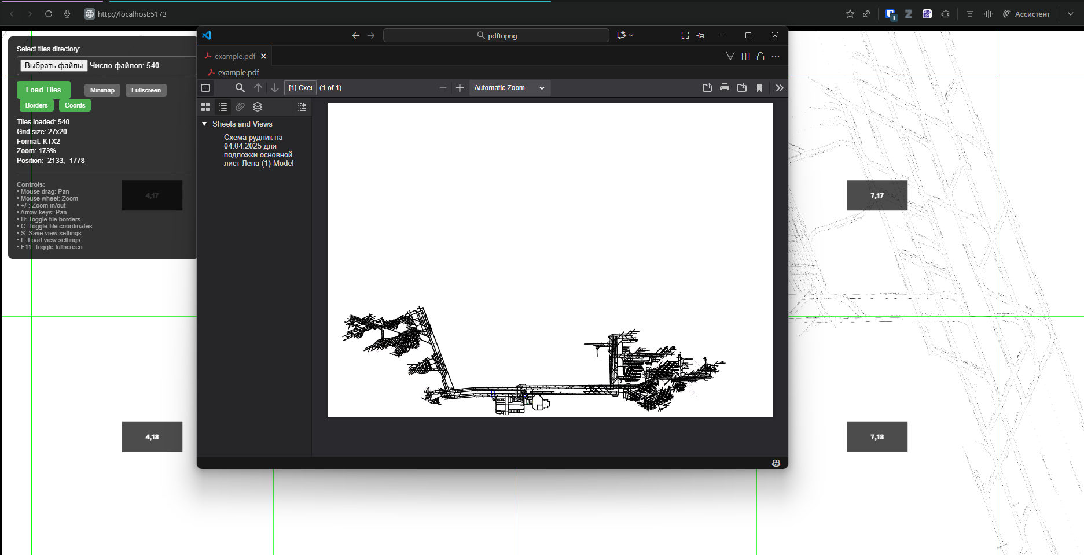Image resolution: width=1084 pixels, height=555 pixels.
Task: Expand the PDF tools double-chevron menu
Action: [x=779, y=88]
